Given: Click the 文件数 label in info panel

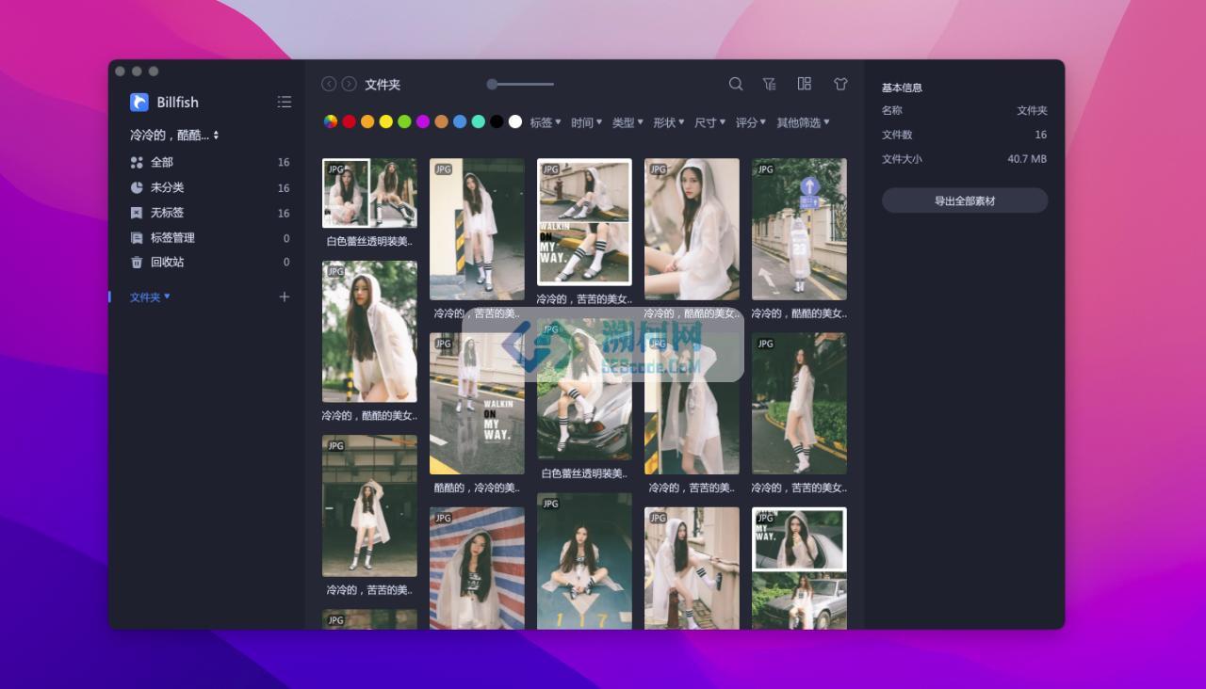Looking at the screenshot, I should click(897, 135).
